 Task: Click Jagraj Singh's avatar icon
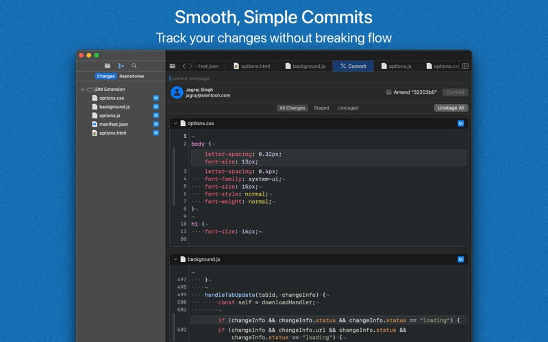177,92
